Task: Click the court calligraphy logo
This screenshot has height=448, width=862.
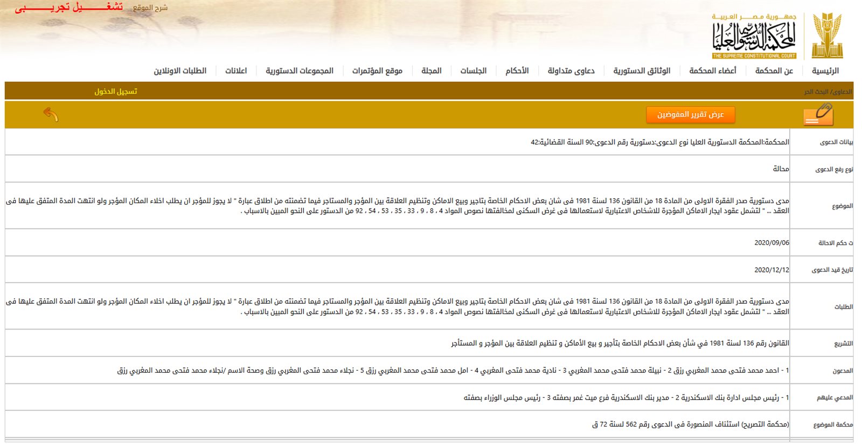Action: click(x=754, y=37)
